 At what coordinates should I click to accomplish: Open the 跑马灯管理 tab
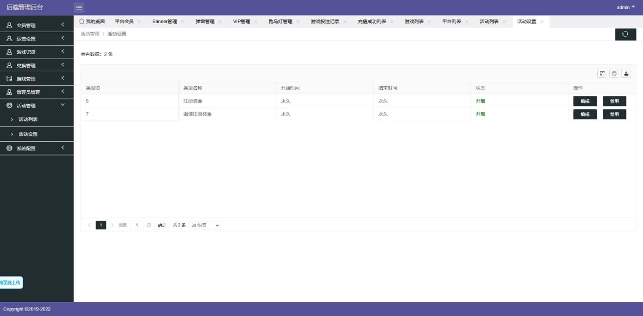(280, 21)
